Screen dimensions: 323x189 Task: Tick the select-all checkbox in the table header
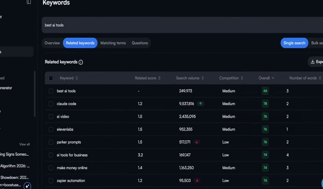[x=51, y=78]
